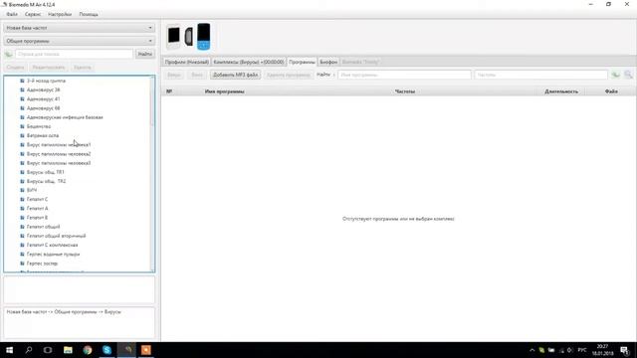The height and width of the screenshot is (358, 637).
Task: Open Сервис menu
Action: click(33, 14)
